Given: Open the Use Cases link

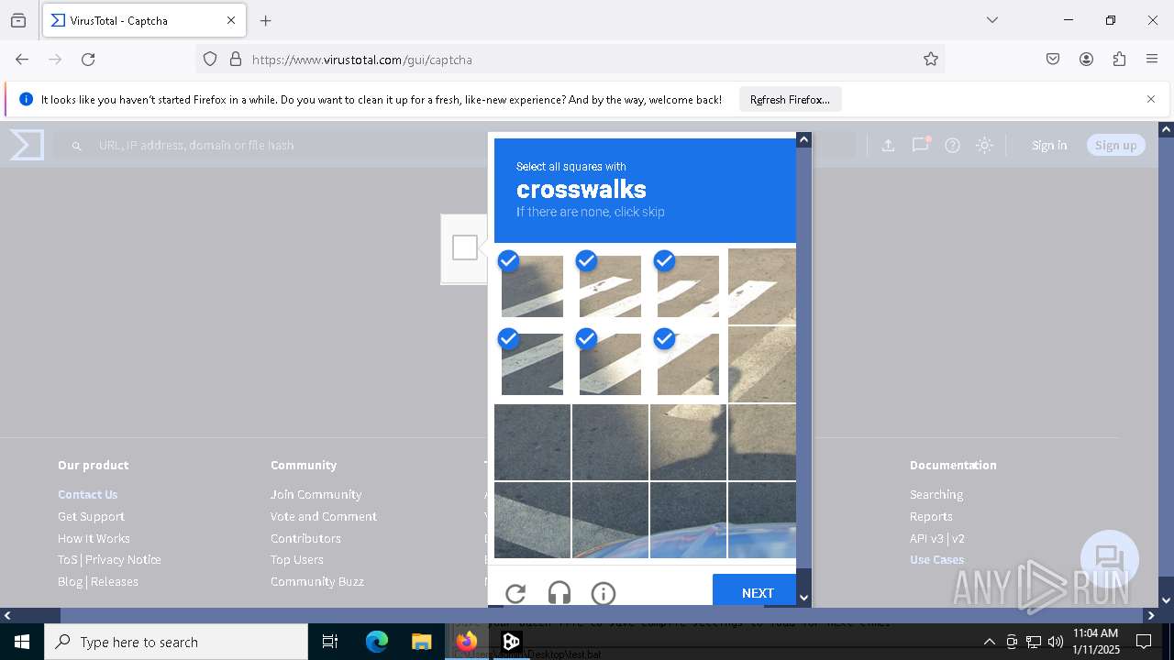Looking at the screenshot, I should (x=936, y=559).
